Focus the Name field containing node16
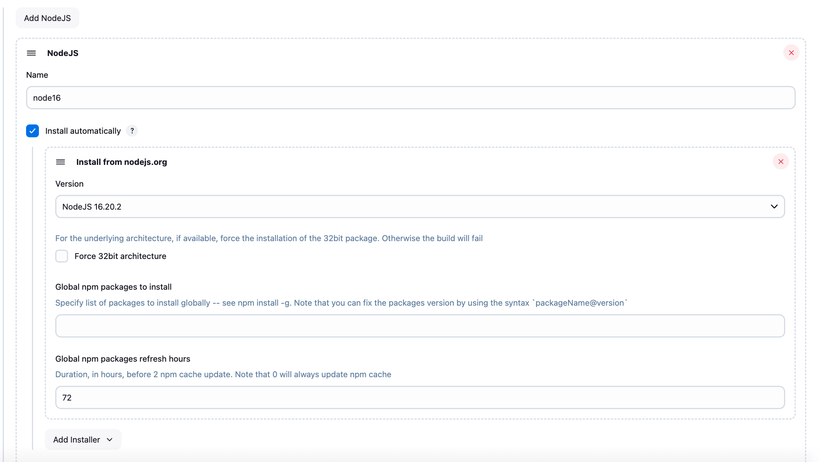The image size is (828, 462). pos(410,98)
